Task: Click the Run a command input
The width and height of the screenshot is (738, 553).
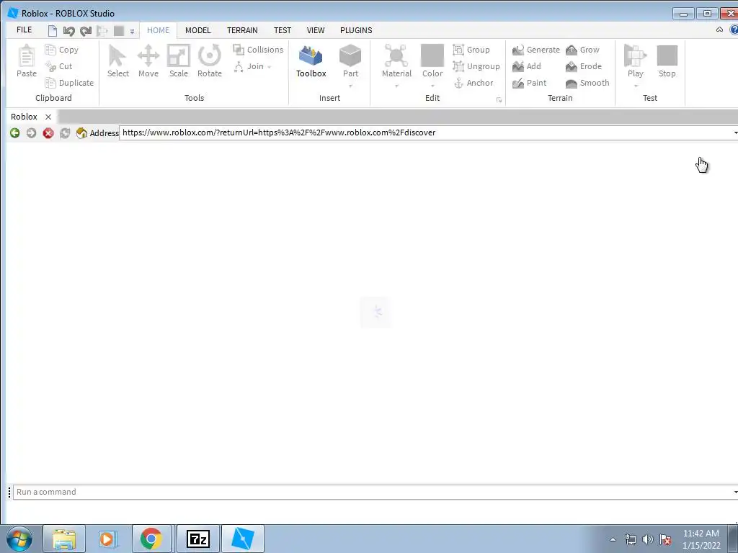Action: [x=375, y=492]
